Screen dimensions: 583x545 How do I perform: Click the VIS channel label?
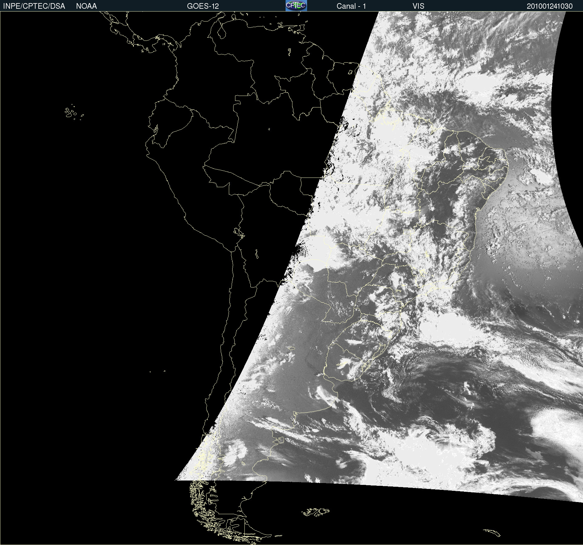click(418, 6)
